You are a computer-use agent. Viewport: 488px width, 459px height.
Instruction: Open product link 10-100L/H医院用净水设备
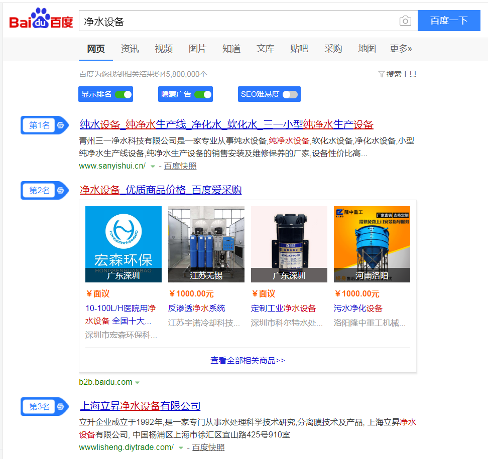click(x=120, y=315)
